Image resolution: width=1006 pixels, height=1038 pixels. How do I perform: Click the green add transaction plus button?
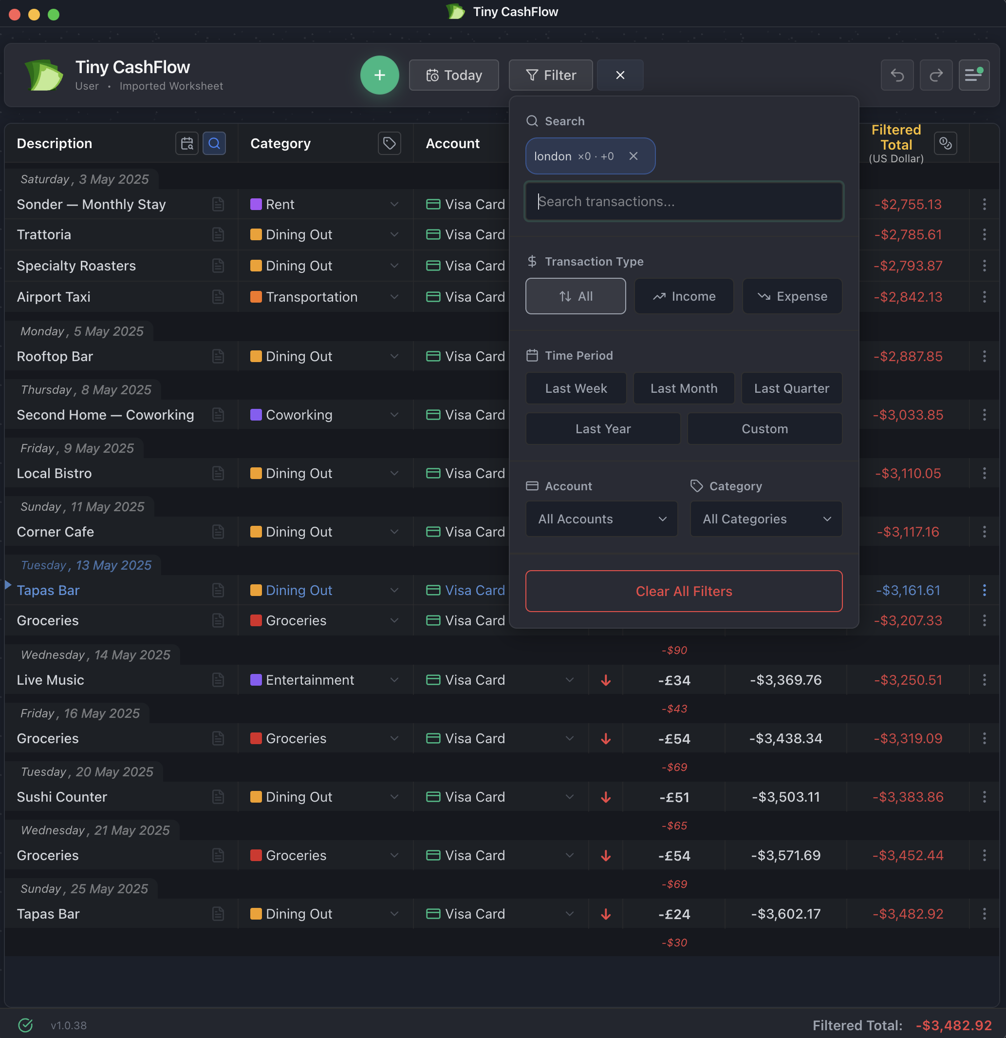(379, 75)
